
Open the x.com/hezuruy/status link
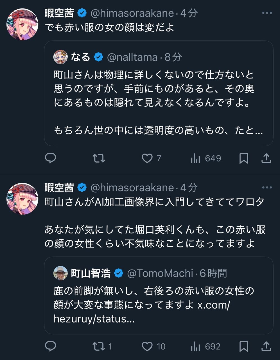213,305
